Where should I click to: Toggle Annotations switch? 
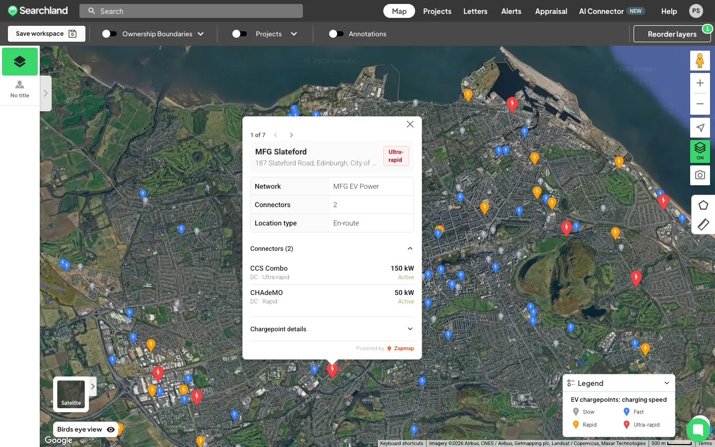point(336,34)
